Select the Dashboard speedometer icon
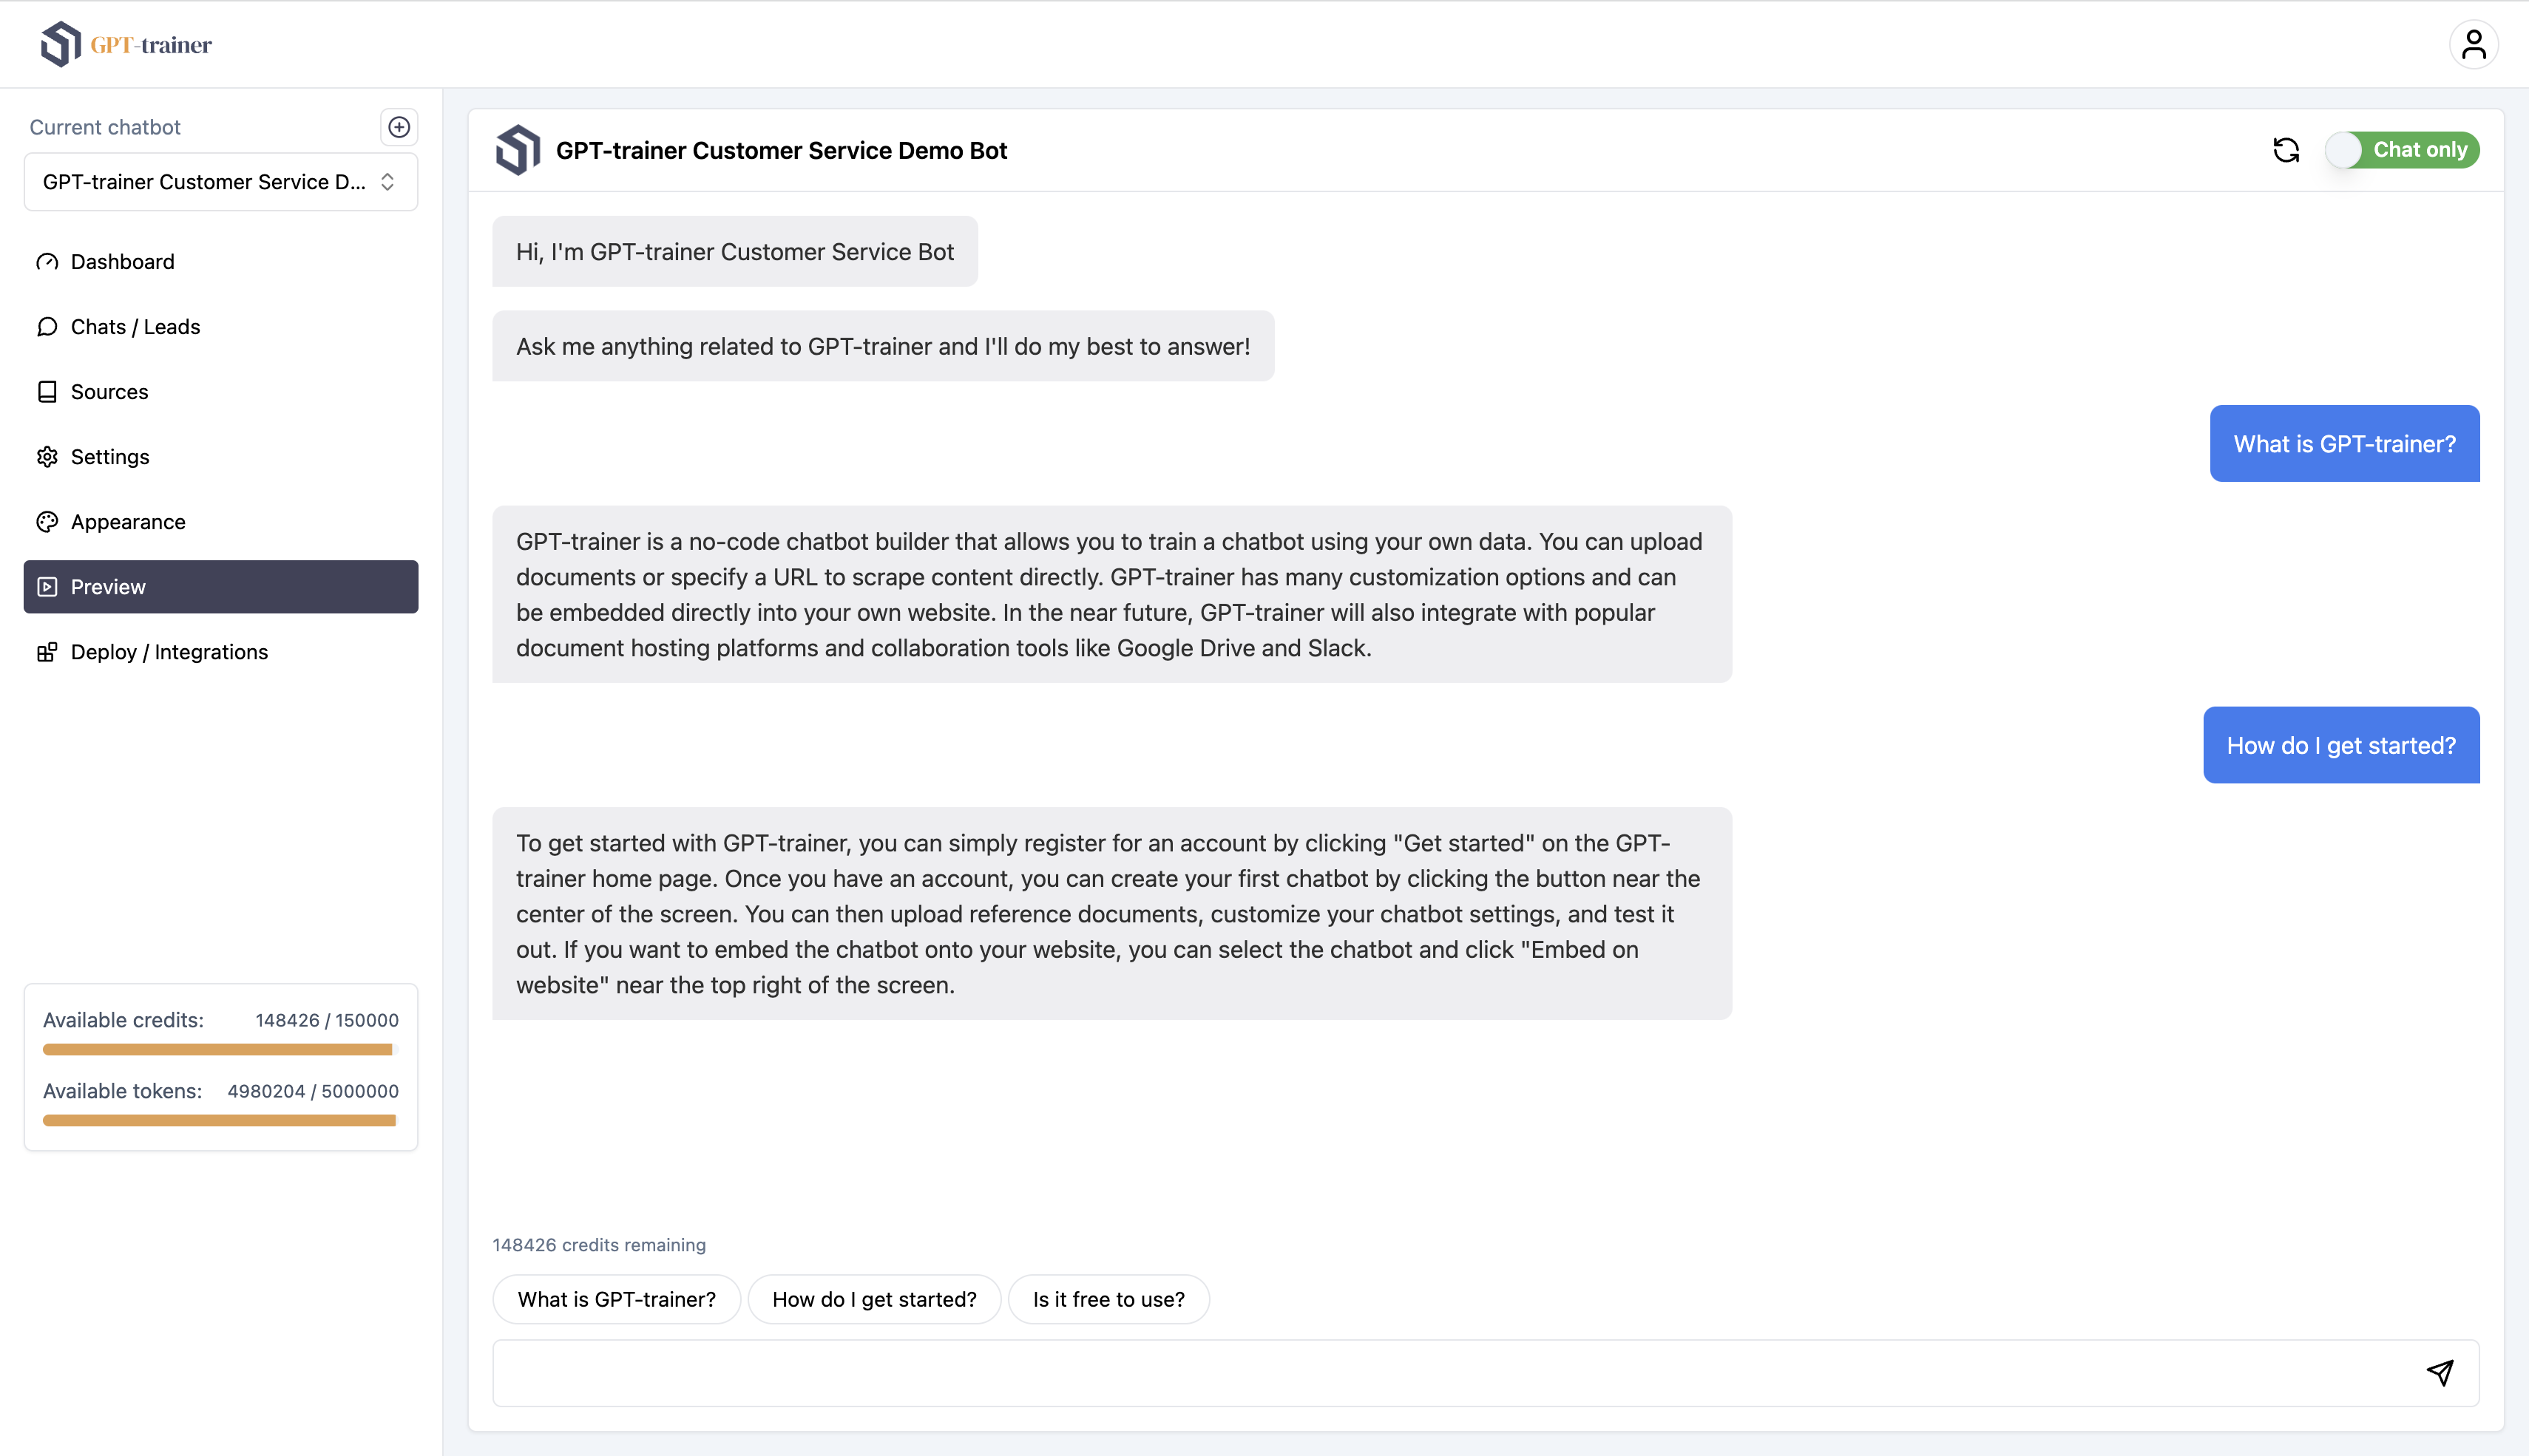Viewport: 2529px width, 1456px height. (x=47, y=261)
